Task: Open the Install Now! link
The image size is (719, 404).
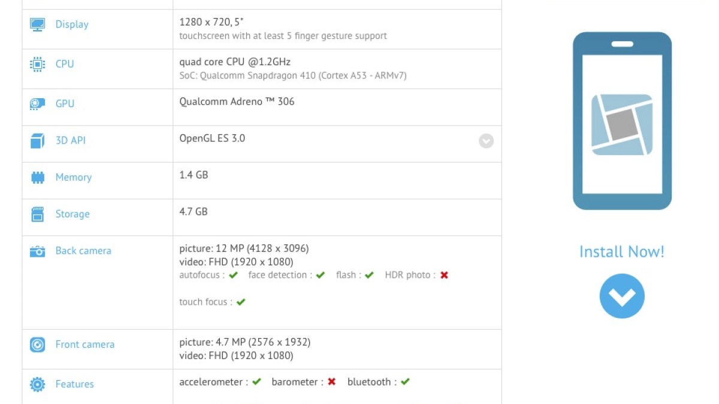Action: pyautogui.click(x=622, y=252)
